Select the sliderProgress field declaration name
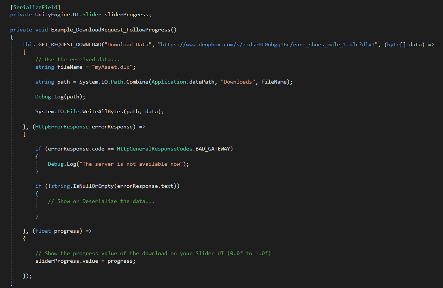Viewport: 443px width, 288px height. click(x=127, y=14)
